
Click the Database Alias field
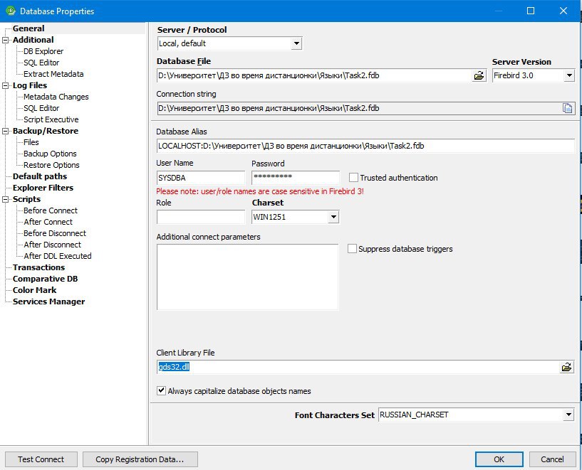[365, 146]
